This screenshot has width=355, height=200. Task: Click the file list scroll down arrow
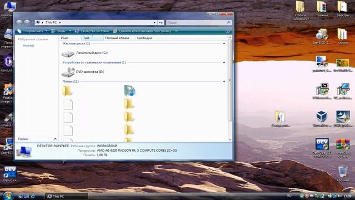(x=230, y=140)
